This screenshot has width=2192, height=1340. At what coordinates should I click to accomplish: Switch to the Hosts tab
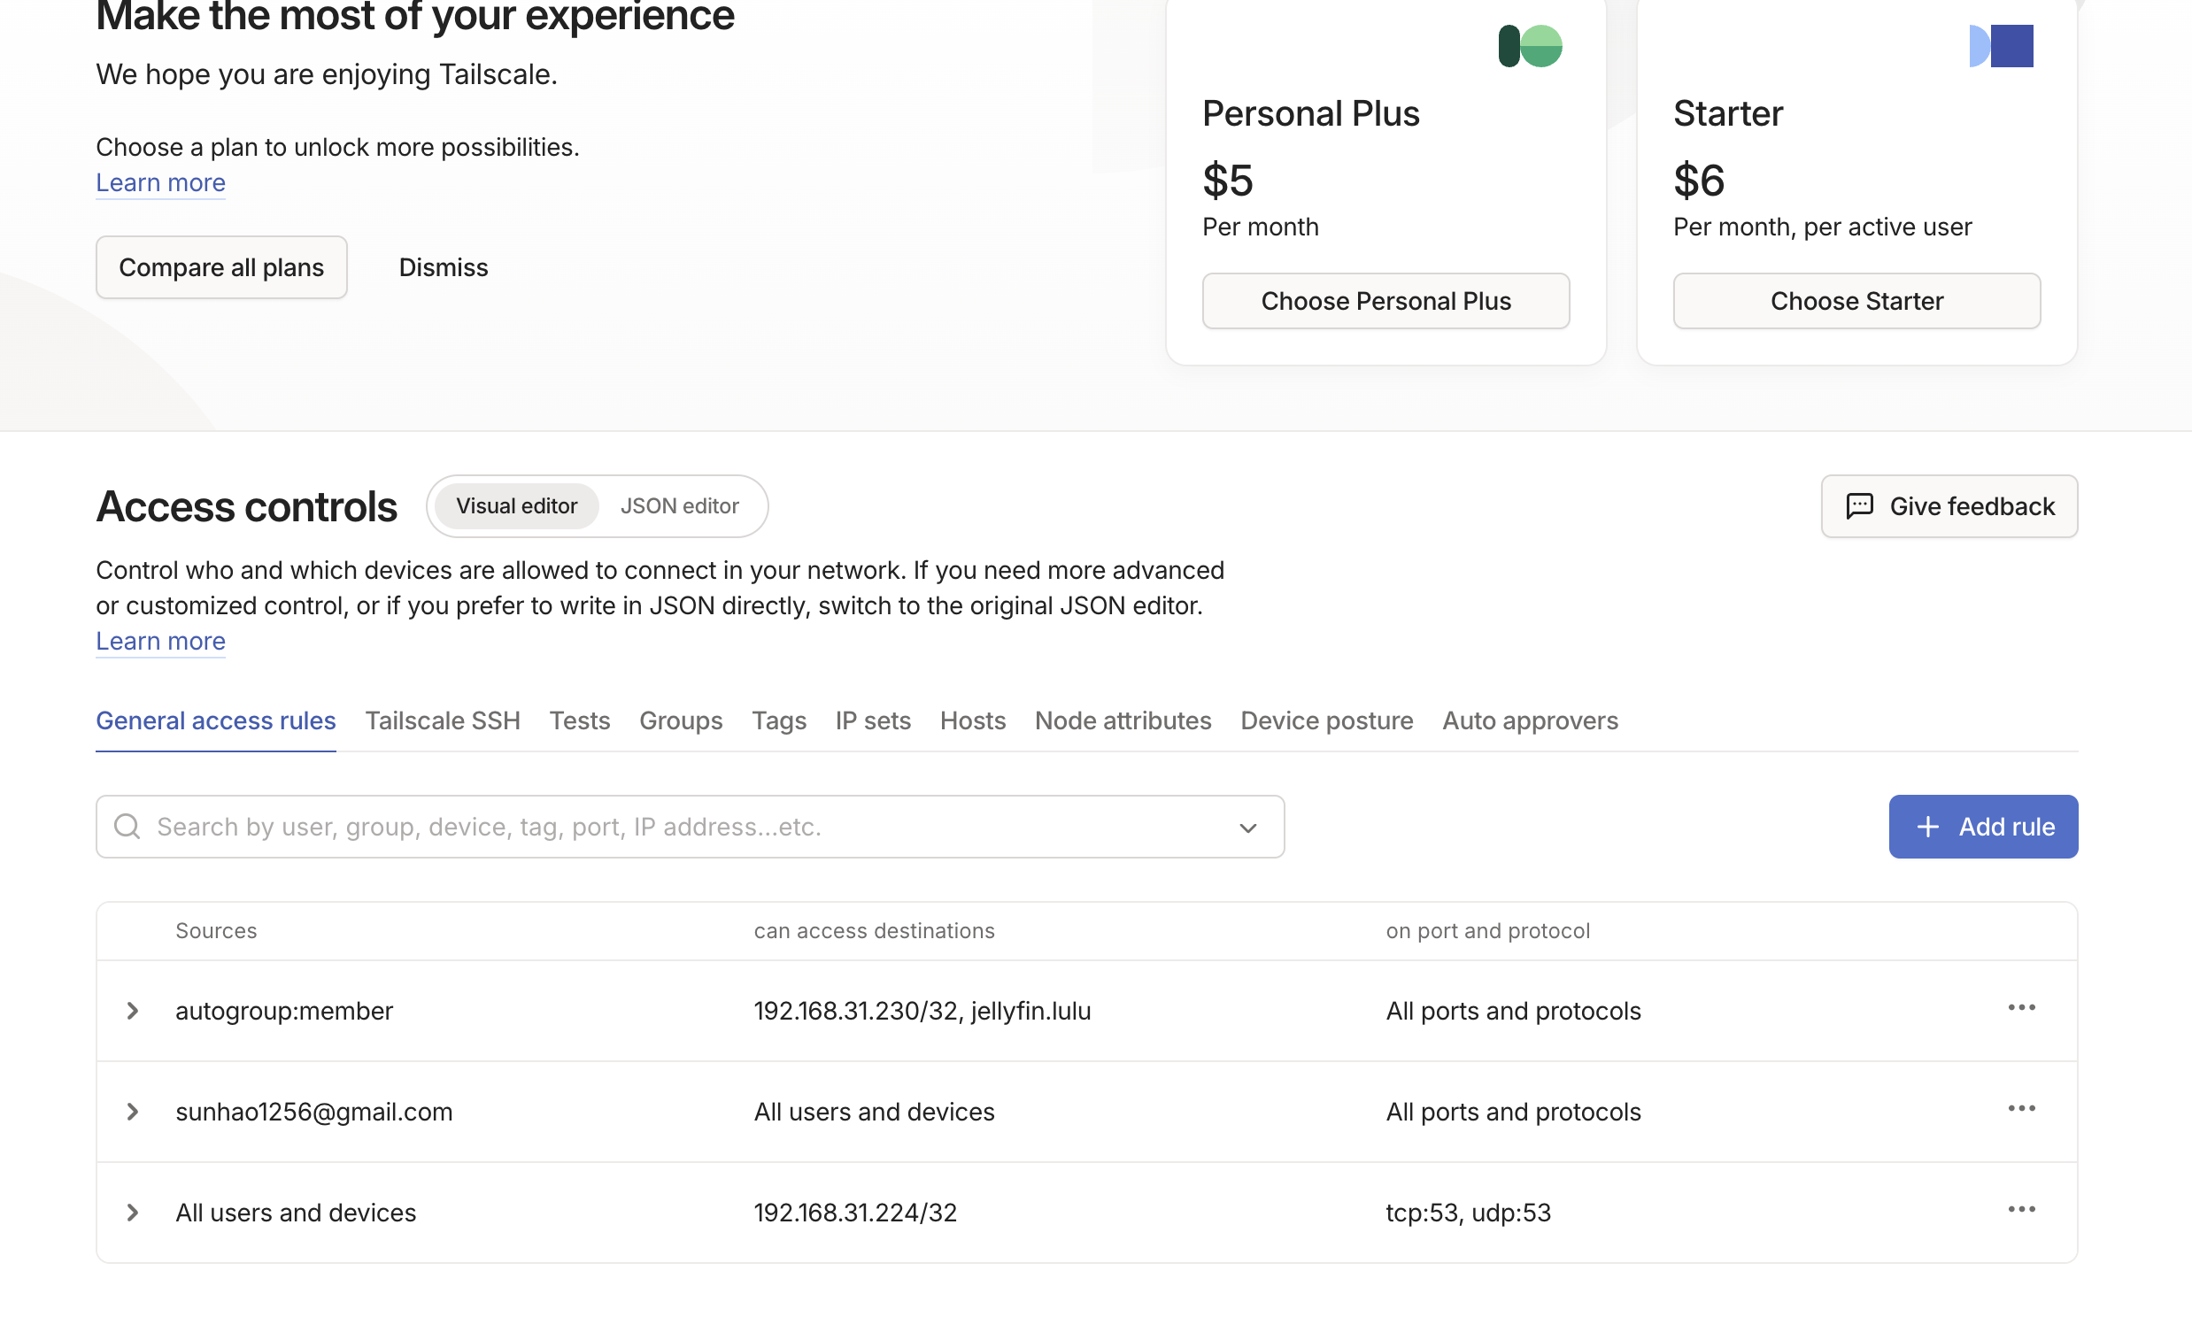point(973,721)
